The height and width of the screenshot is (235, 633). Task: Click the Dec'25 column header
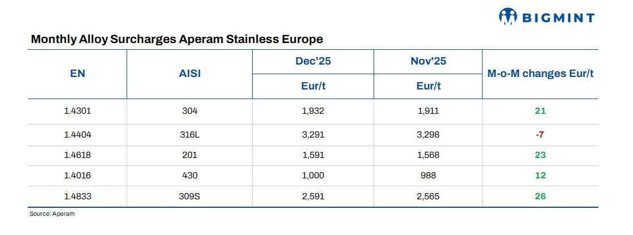313,61
